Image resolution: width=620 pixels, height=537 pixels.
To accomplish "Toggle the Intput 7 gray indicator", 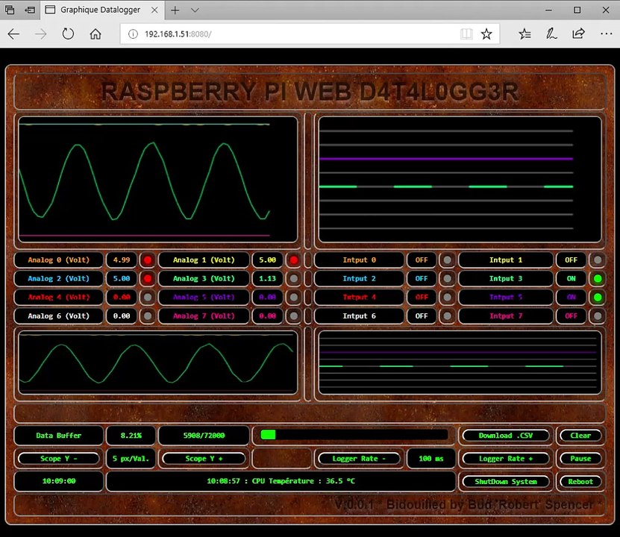I will click(x=598, y=315).
